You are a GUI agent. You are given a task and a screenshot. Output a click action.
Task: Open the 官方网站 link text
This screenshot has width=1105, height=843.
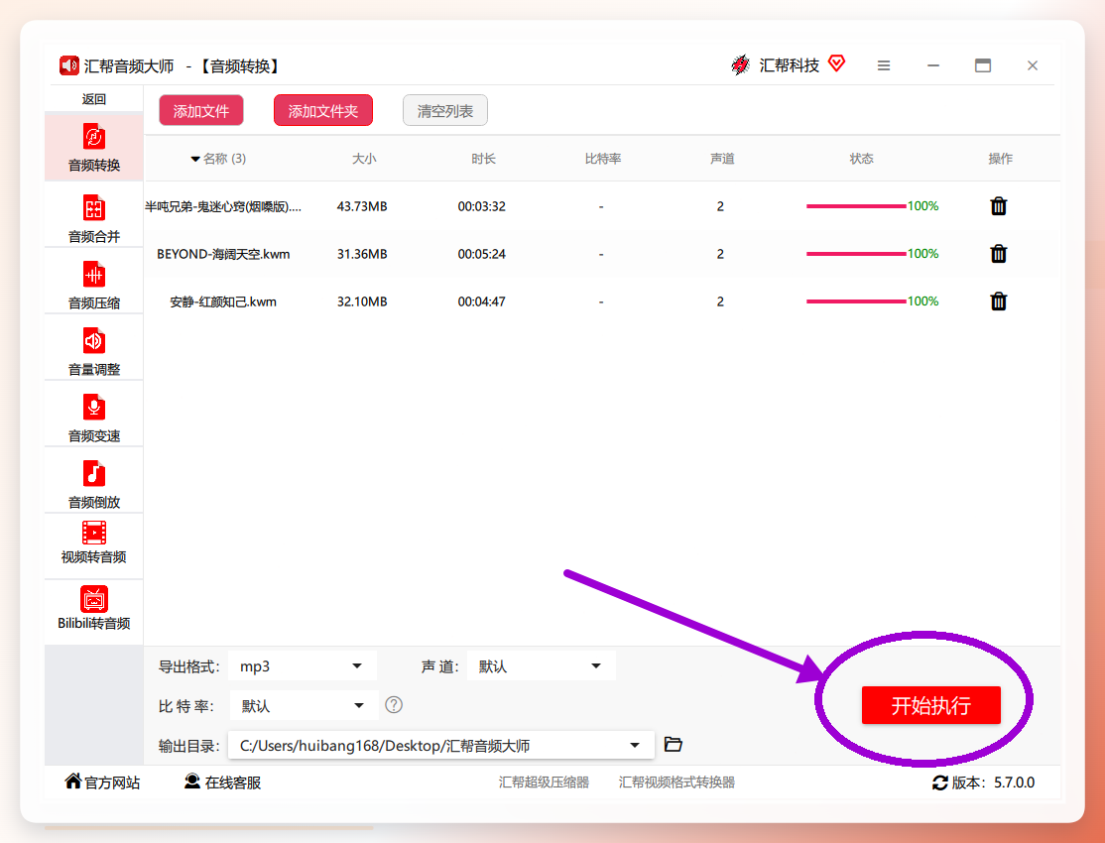pos(112,783)
